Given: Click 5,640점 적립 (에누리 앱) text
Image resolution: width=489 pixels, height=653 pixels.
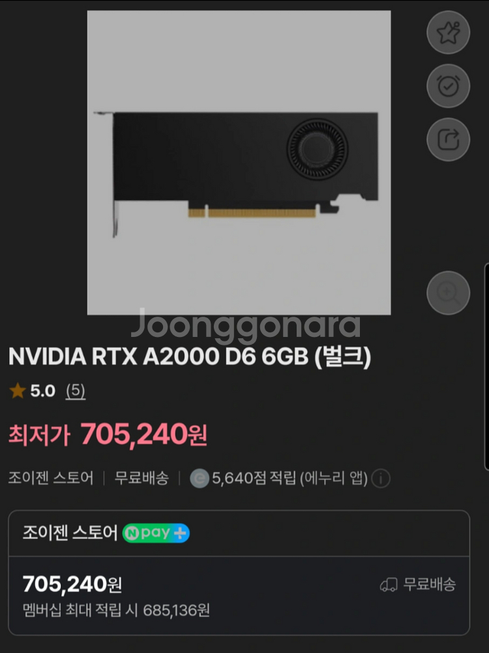Looking at the screenshot, I should point(290,479).
